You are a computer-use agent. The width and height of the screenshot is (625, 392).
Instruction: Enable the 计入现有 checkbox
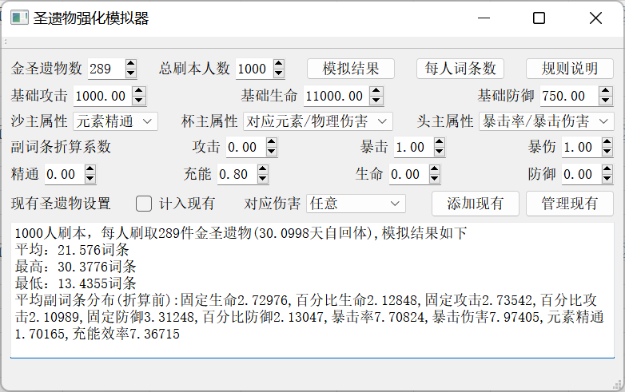(x=144, y=204)
